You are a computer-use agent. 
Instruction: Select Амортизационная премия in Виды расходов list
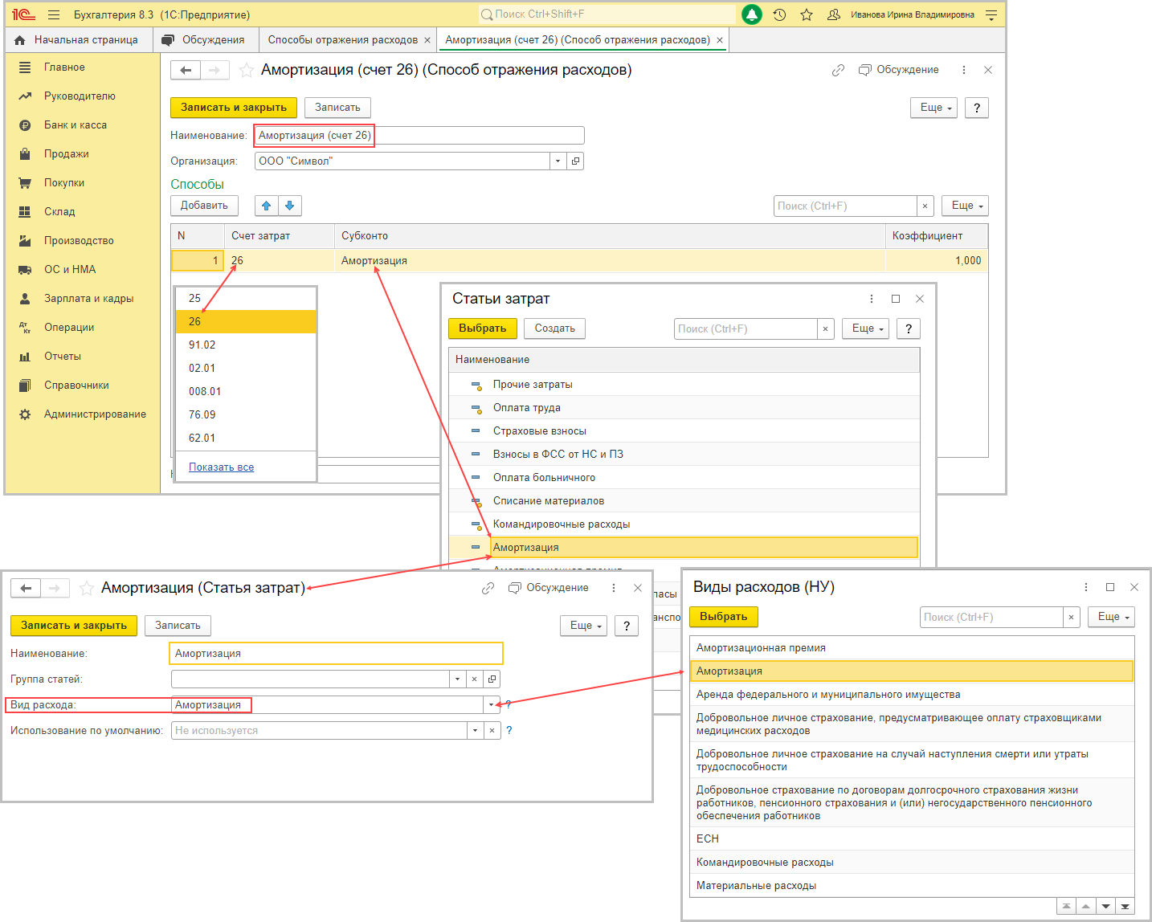[x=912, y=648]
